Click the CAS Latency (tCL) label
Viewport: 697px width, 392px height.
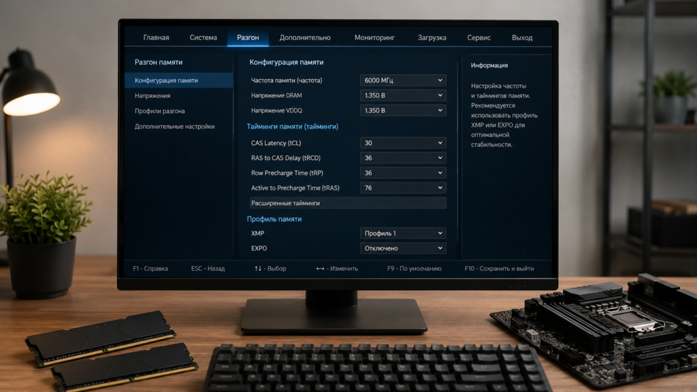276,143
